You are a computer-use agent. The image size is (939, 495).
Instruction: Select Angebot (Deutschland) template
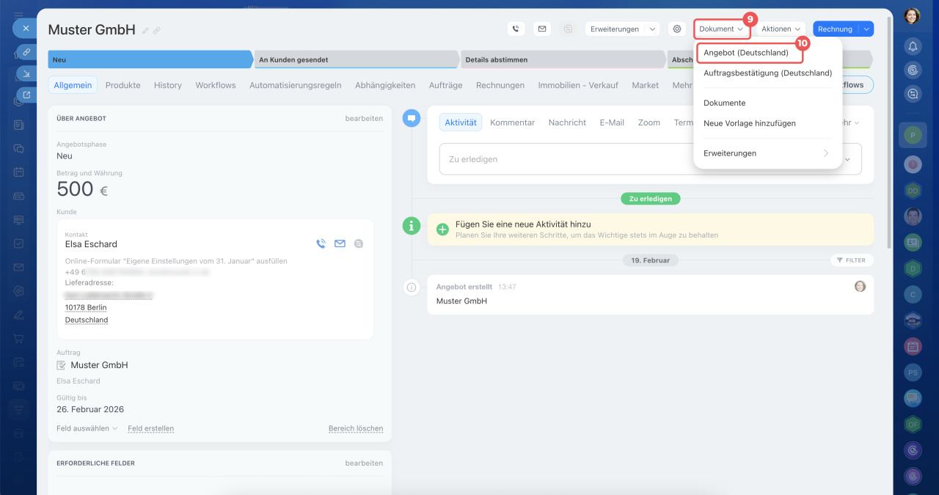746,53
